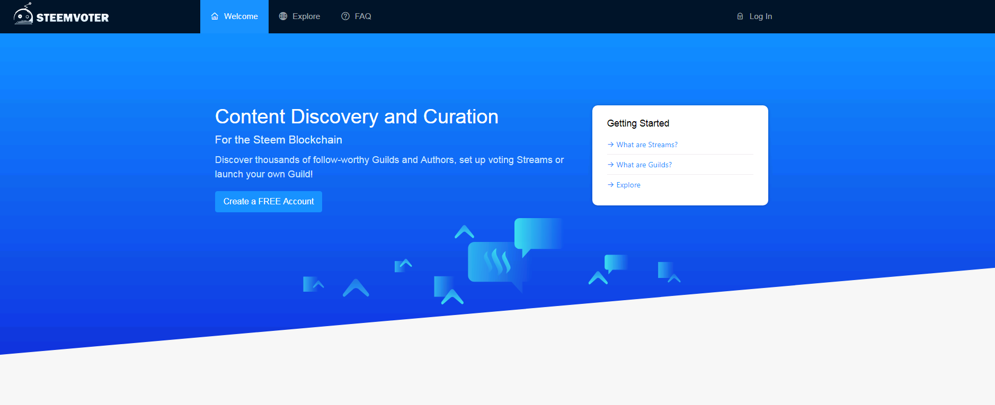Click the Create a FREE Account button
Image resolution: width=995 pixels, height=405 pixels.
point(269,202)
